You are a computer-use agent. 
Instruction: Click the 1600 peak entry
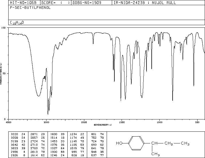tap(57, 134)
